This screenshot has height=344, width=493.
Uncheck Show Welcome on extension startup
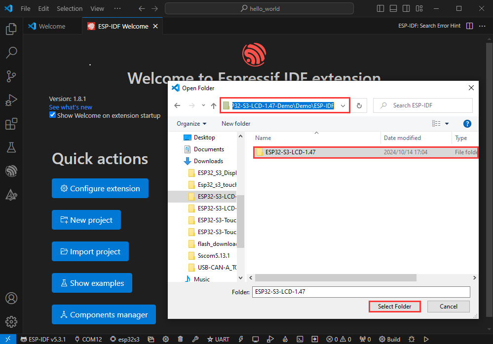53,115
